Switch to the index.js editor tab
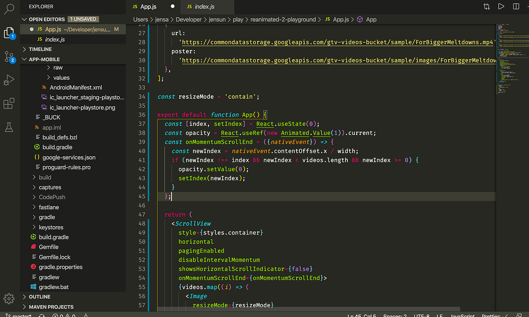The width and height of the screenshot is (529, 317). [204, 7]
